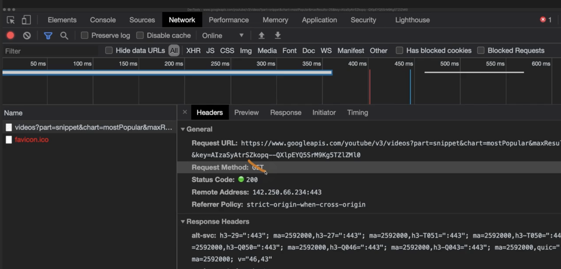Click the Filter text input field

51,51
